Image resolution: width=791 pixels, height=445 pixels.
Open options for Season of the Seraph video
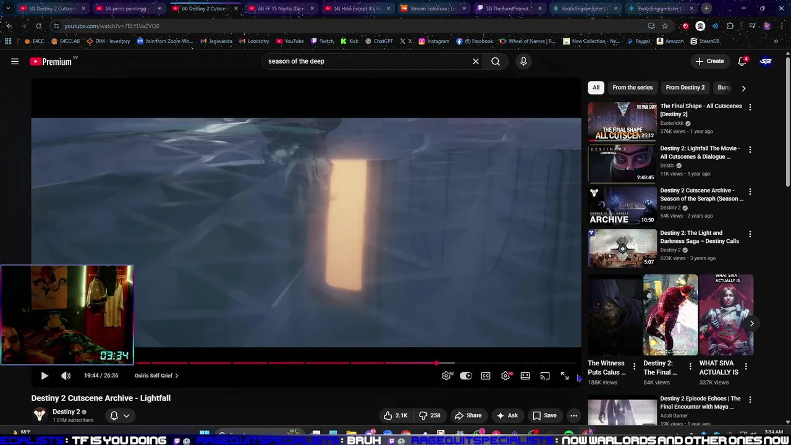click(x=750, y=192)
